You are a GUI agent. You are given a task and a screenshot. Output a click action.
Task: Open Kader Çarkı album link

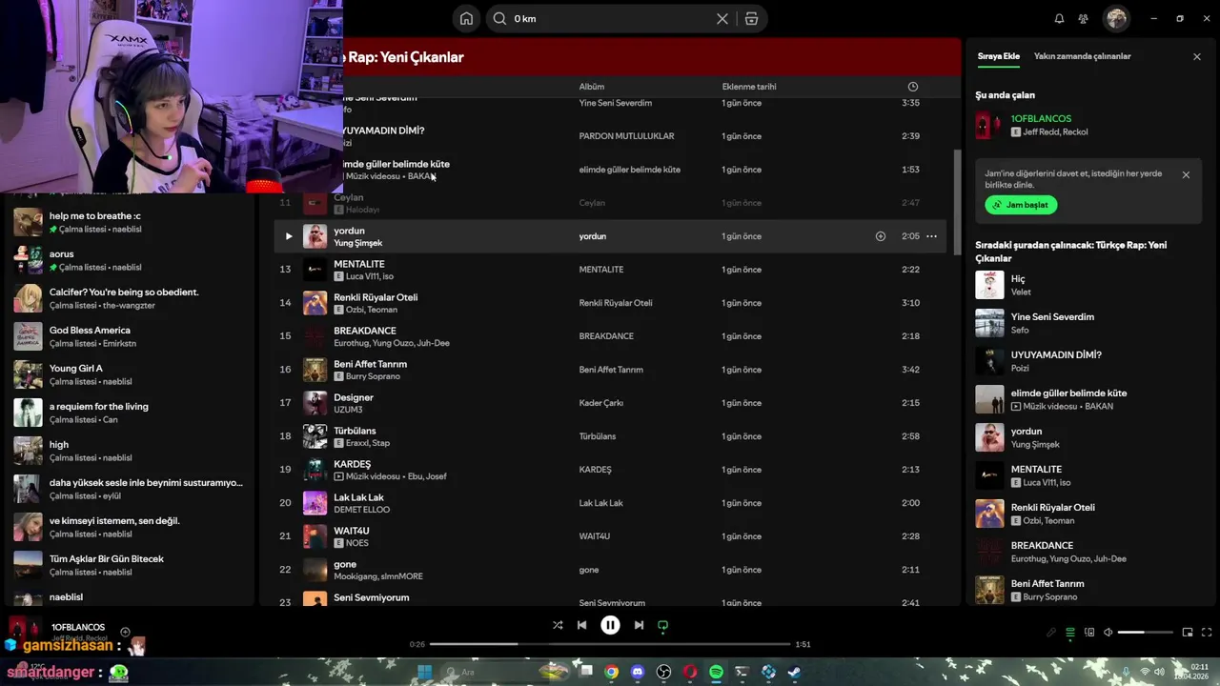tap(601, 403)
